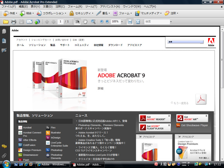
Task: Enable scrolling page fit-width mode
Action: (130, 22)
